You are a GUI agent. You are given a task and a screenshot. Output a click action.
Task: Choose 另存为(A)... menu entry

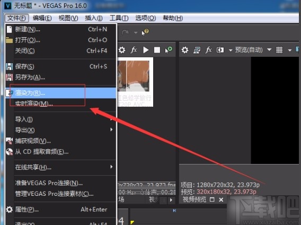pyautogui.click(x=60, y=77)
